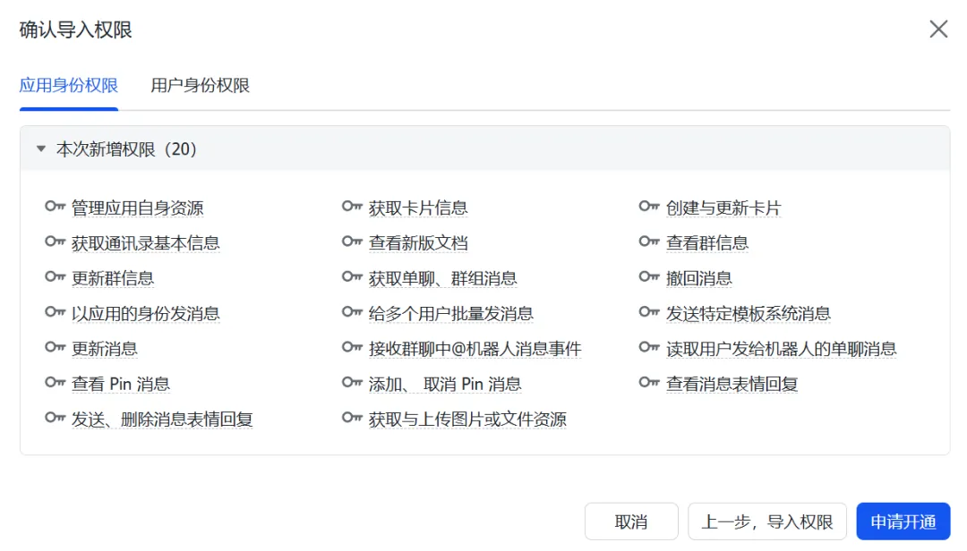Open 查看 Pin 消息 permission text
The width and height of the screenshot is (967, 551).
click(121, 384)
